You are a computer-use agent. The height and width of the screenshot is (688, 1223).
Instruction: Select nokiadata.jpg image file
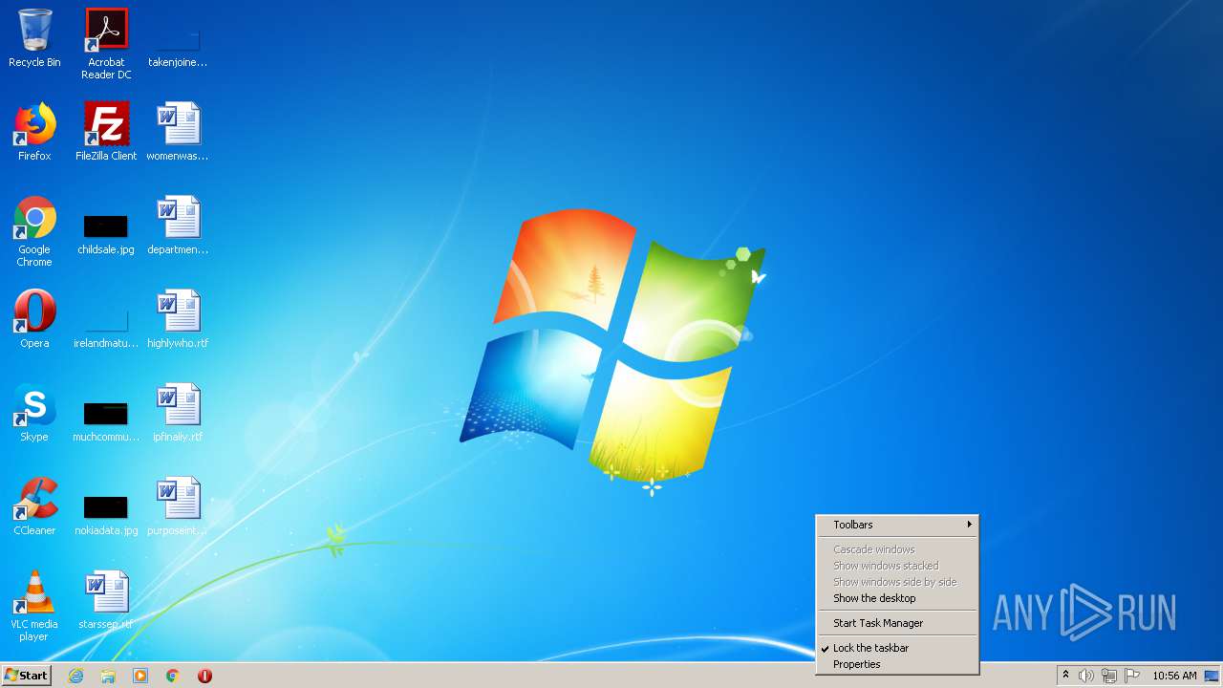point(106,514)
